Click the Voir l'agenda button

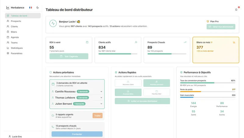pyautogui.click(x=69, y=56)
